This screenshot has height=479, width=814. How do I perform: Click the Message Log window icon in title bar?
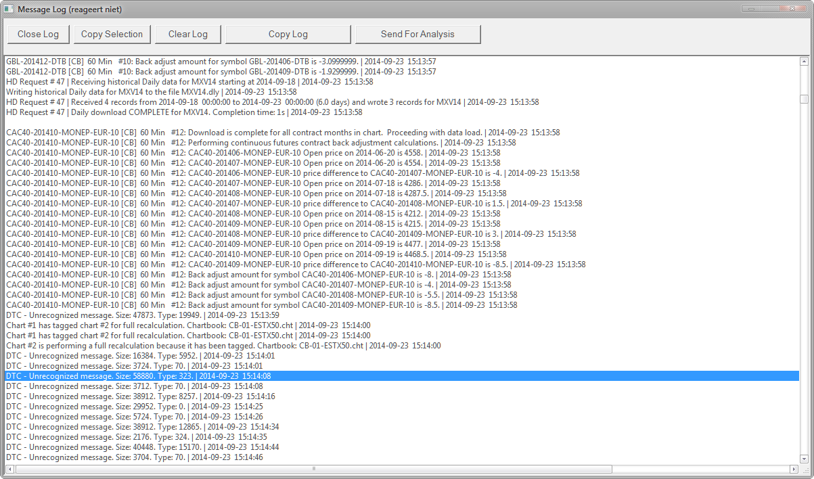point(8,9)
